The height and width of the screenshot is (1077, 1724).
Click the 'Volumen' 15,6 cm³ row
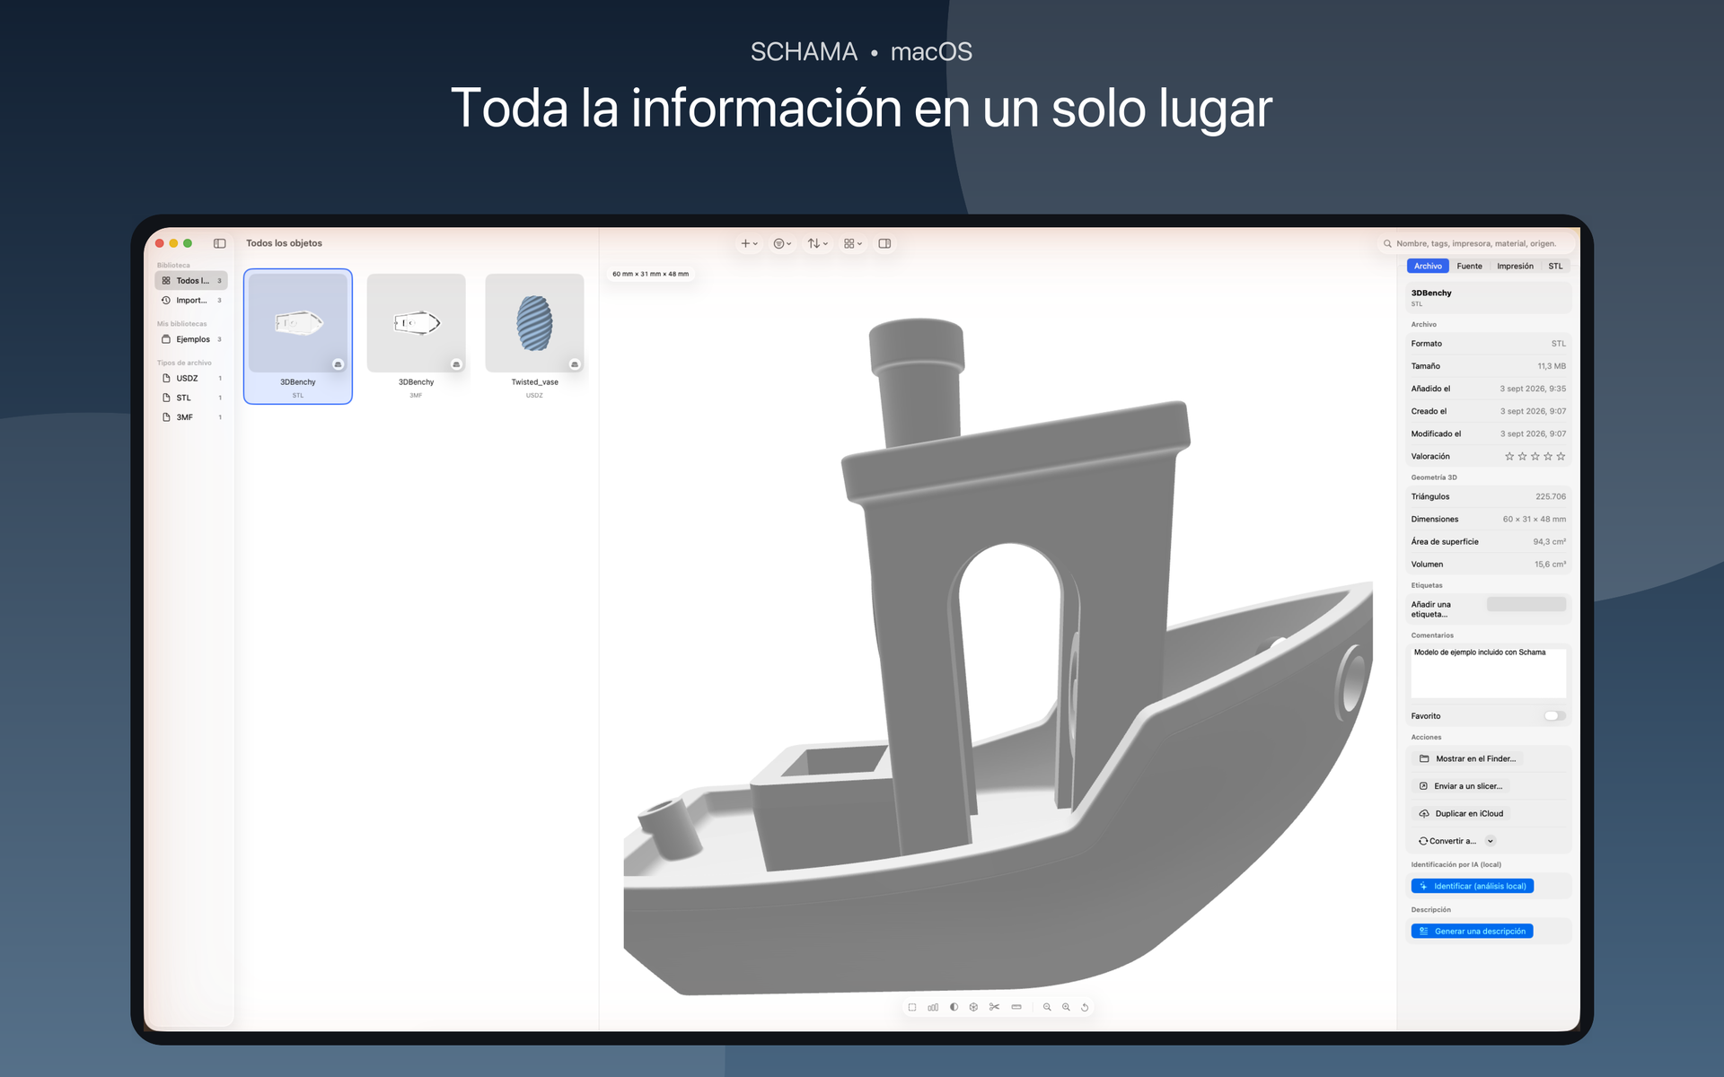1489,565
